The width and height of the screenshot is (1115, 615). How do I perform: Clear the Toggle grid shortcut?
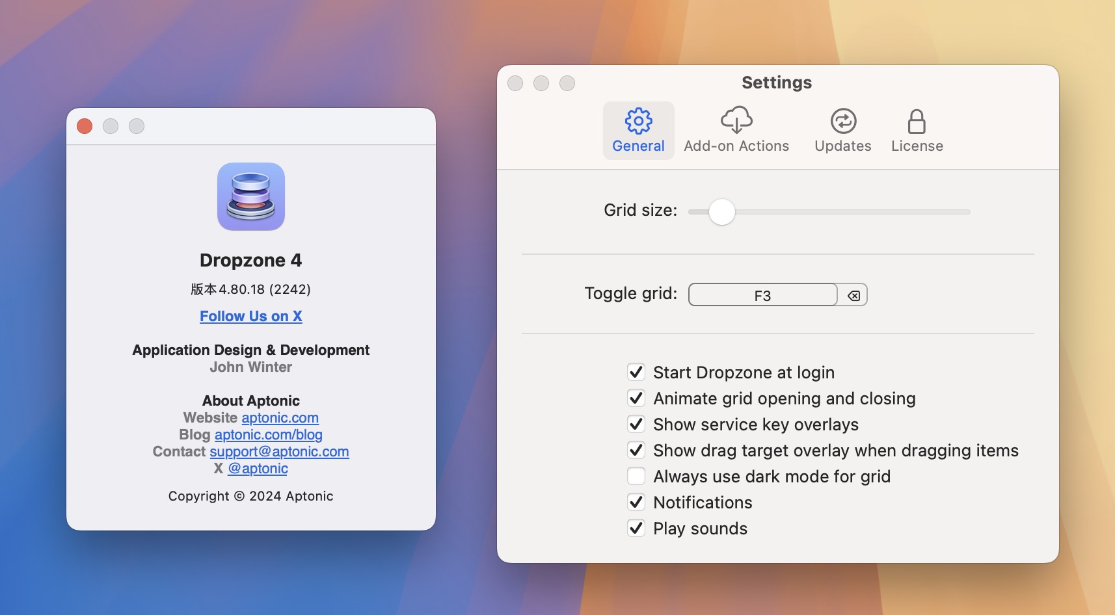[853, 296]
